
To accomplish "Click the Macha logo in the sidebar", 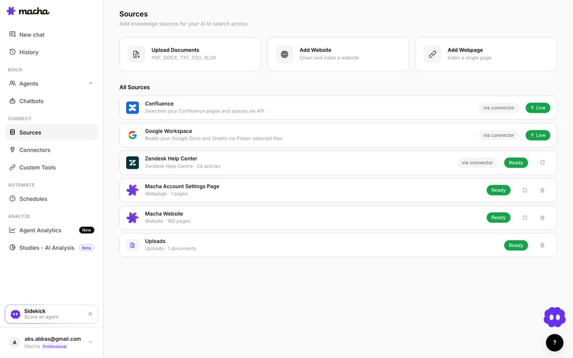I will (x=28, y=11).
